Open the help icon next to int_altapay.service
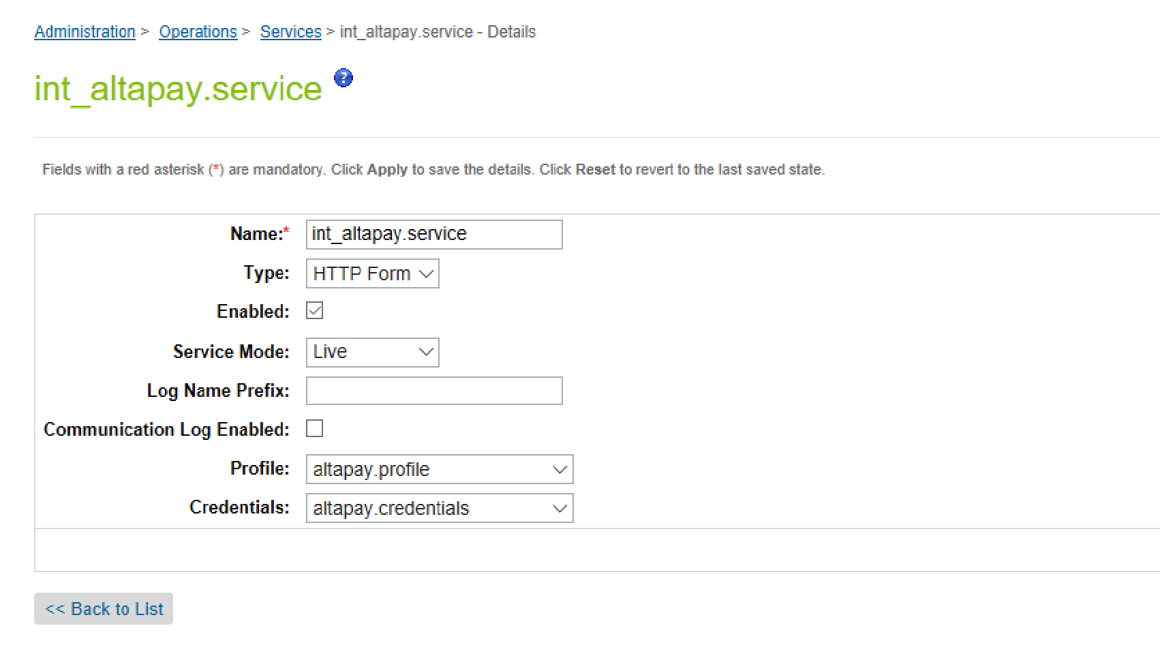The height and width of the screenshot is (671, 1160). pyautogui.click(x=344, y=79)
